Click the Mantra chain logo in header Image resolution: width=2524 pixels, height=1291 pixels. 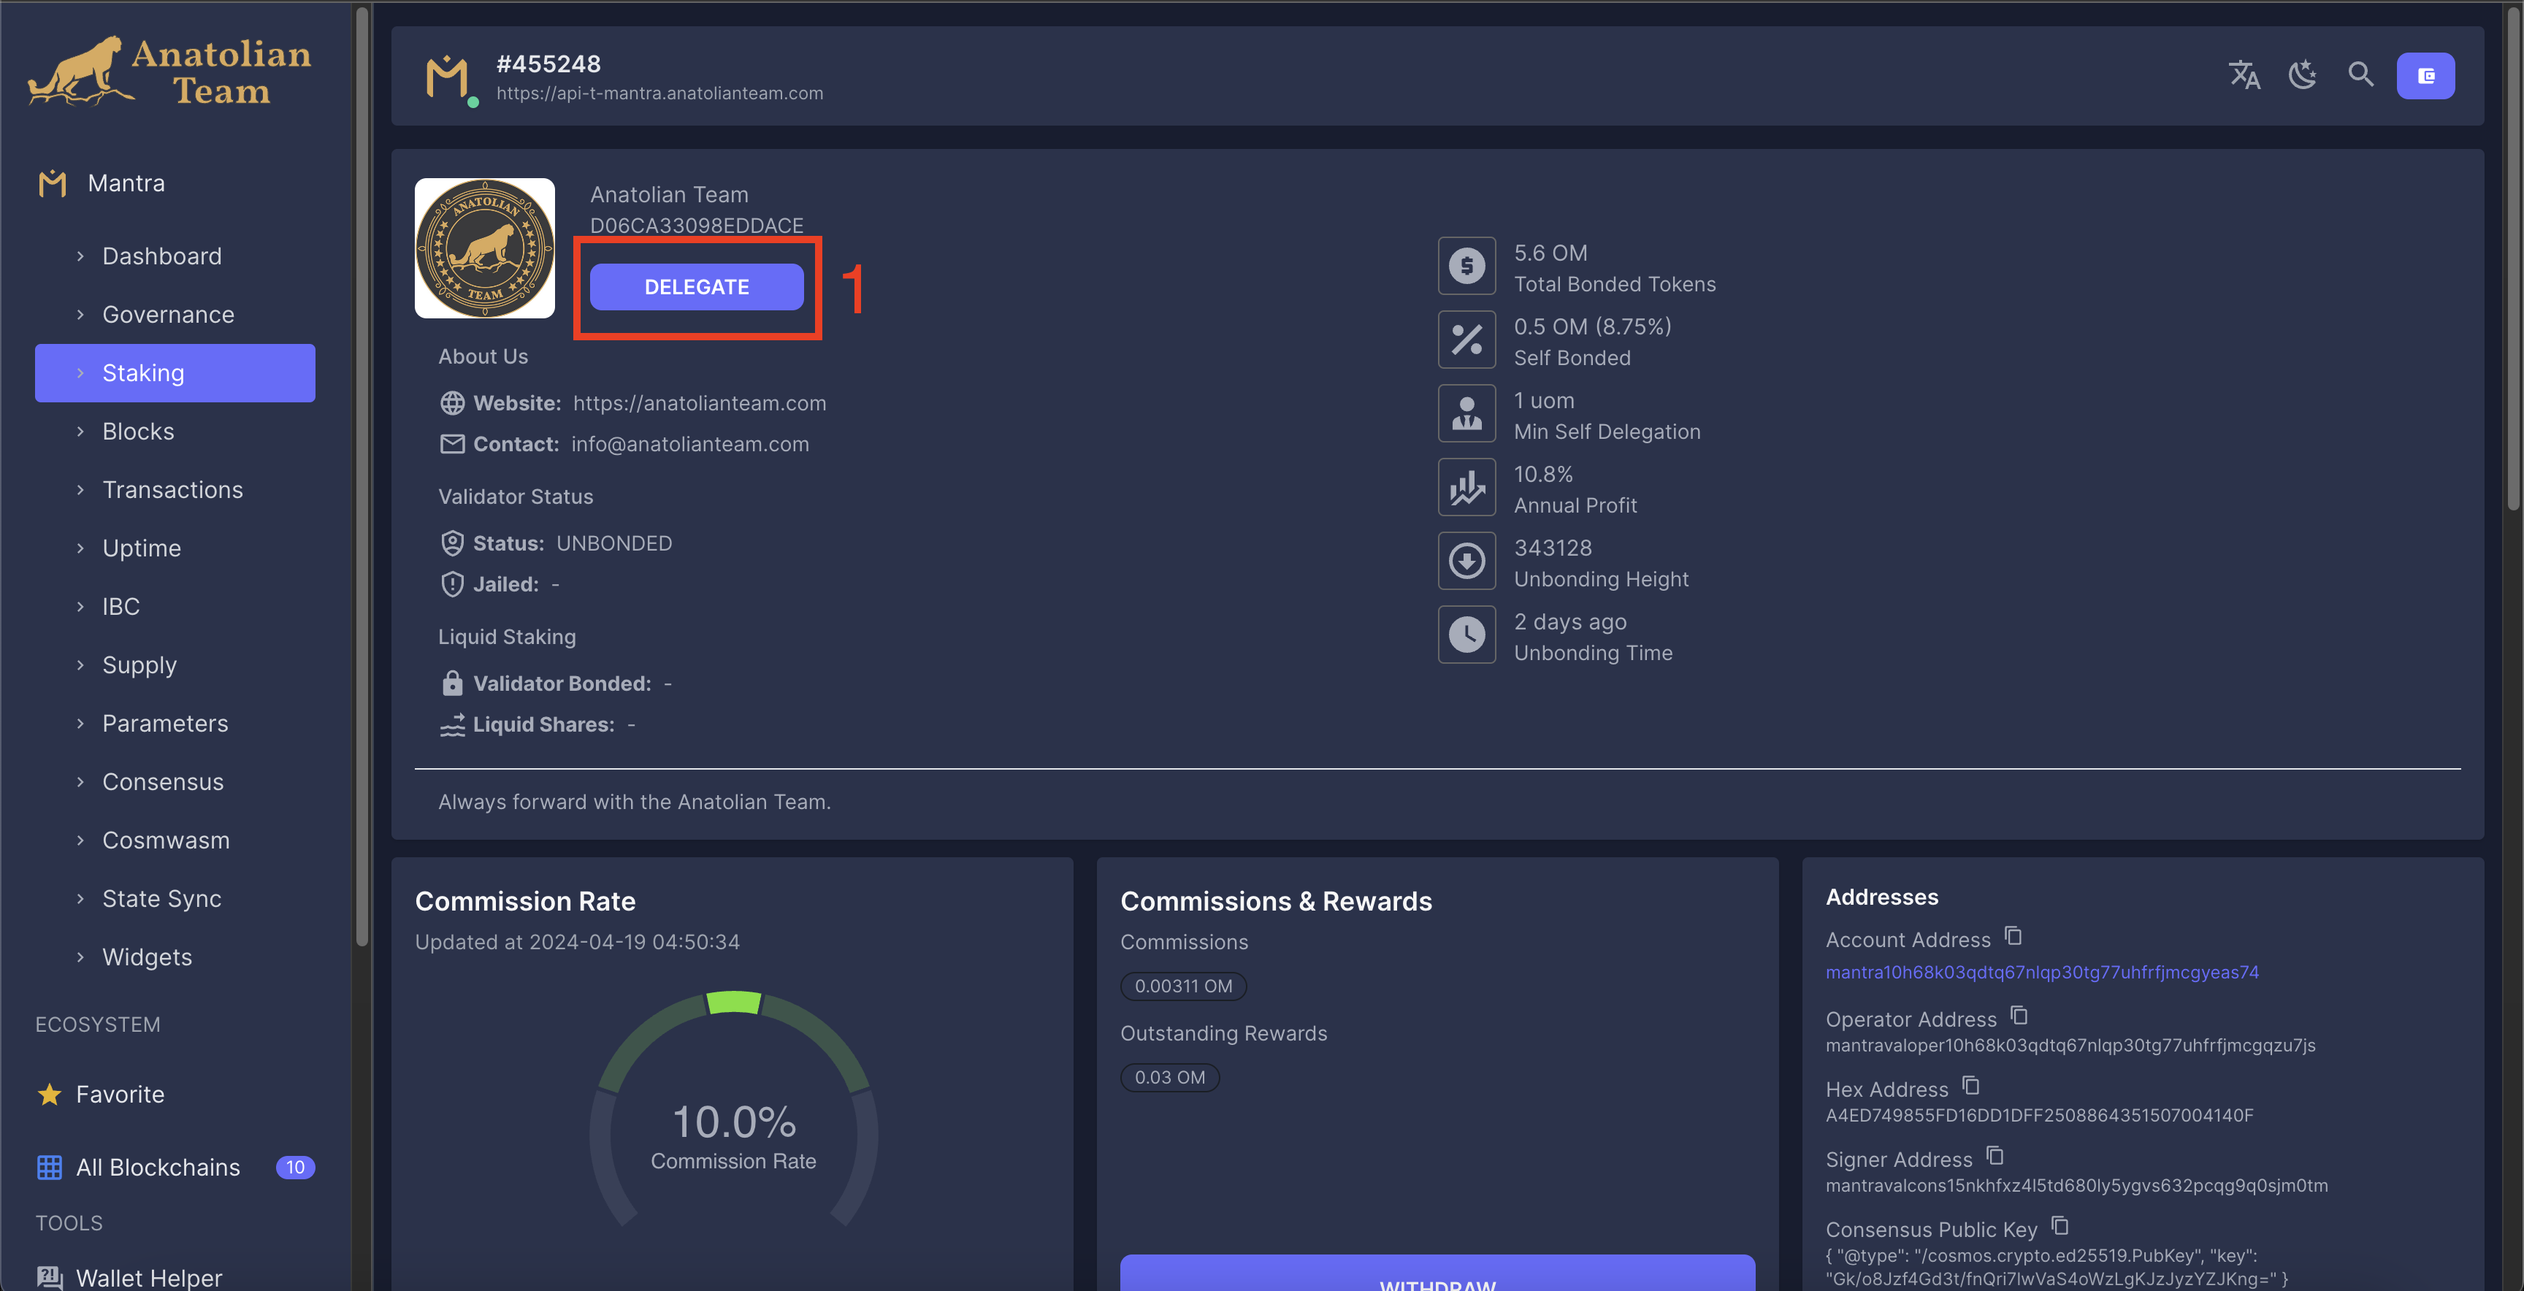pyautogui.click(x=448, y=77)
